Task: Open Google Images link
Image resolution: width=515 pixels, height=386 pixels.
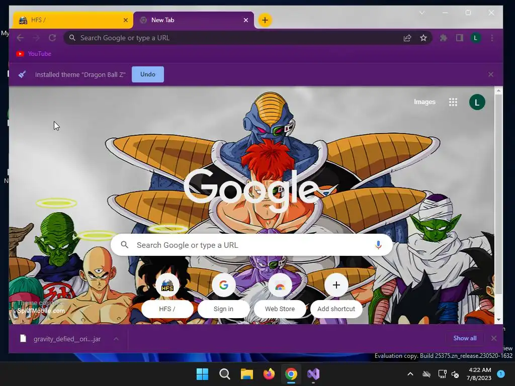Action: (424, 102)
